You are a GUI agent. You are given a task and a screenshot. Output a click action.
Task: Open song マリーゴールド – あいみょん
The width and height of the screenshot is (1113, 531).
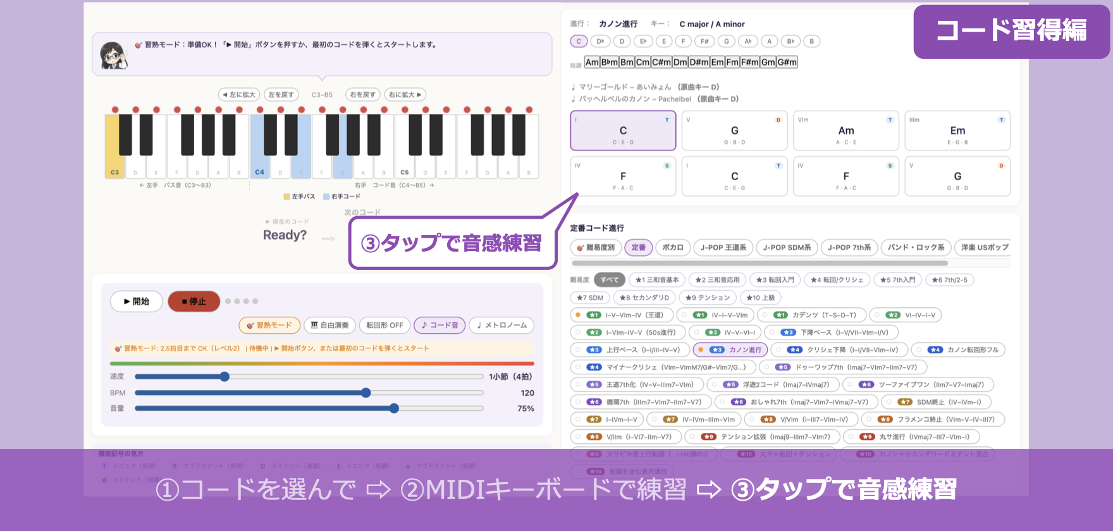click(645, 87)
